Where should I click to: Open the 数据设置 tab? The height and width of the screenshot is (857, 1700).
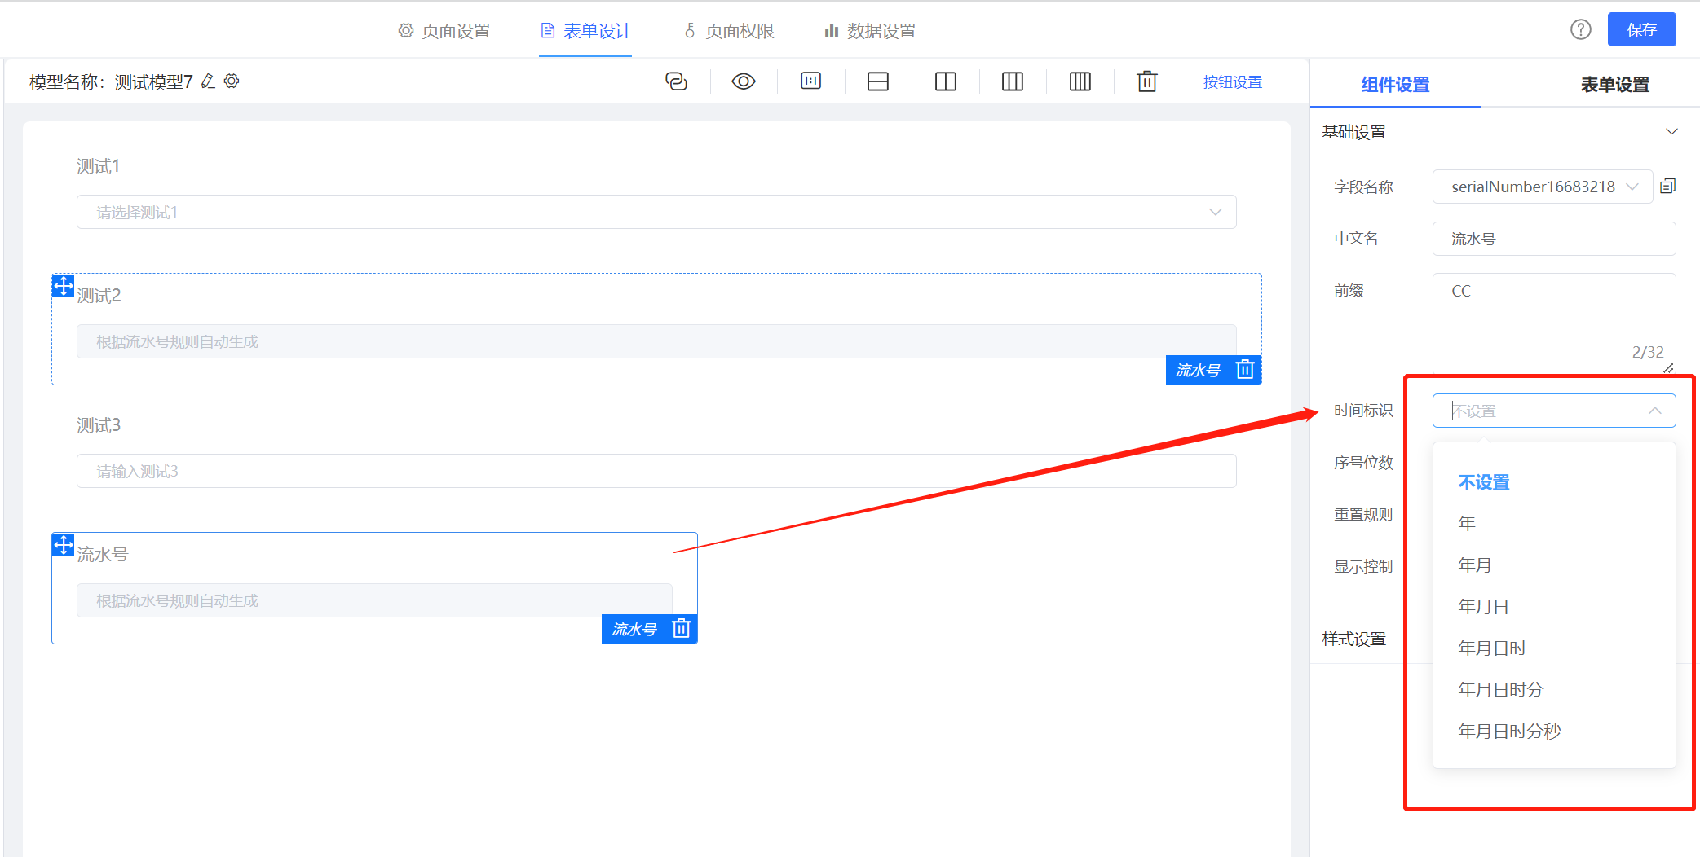tap(870, 31)
